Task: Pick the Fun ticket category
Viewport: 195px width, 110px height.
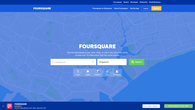Action: (107, 73)
